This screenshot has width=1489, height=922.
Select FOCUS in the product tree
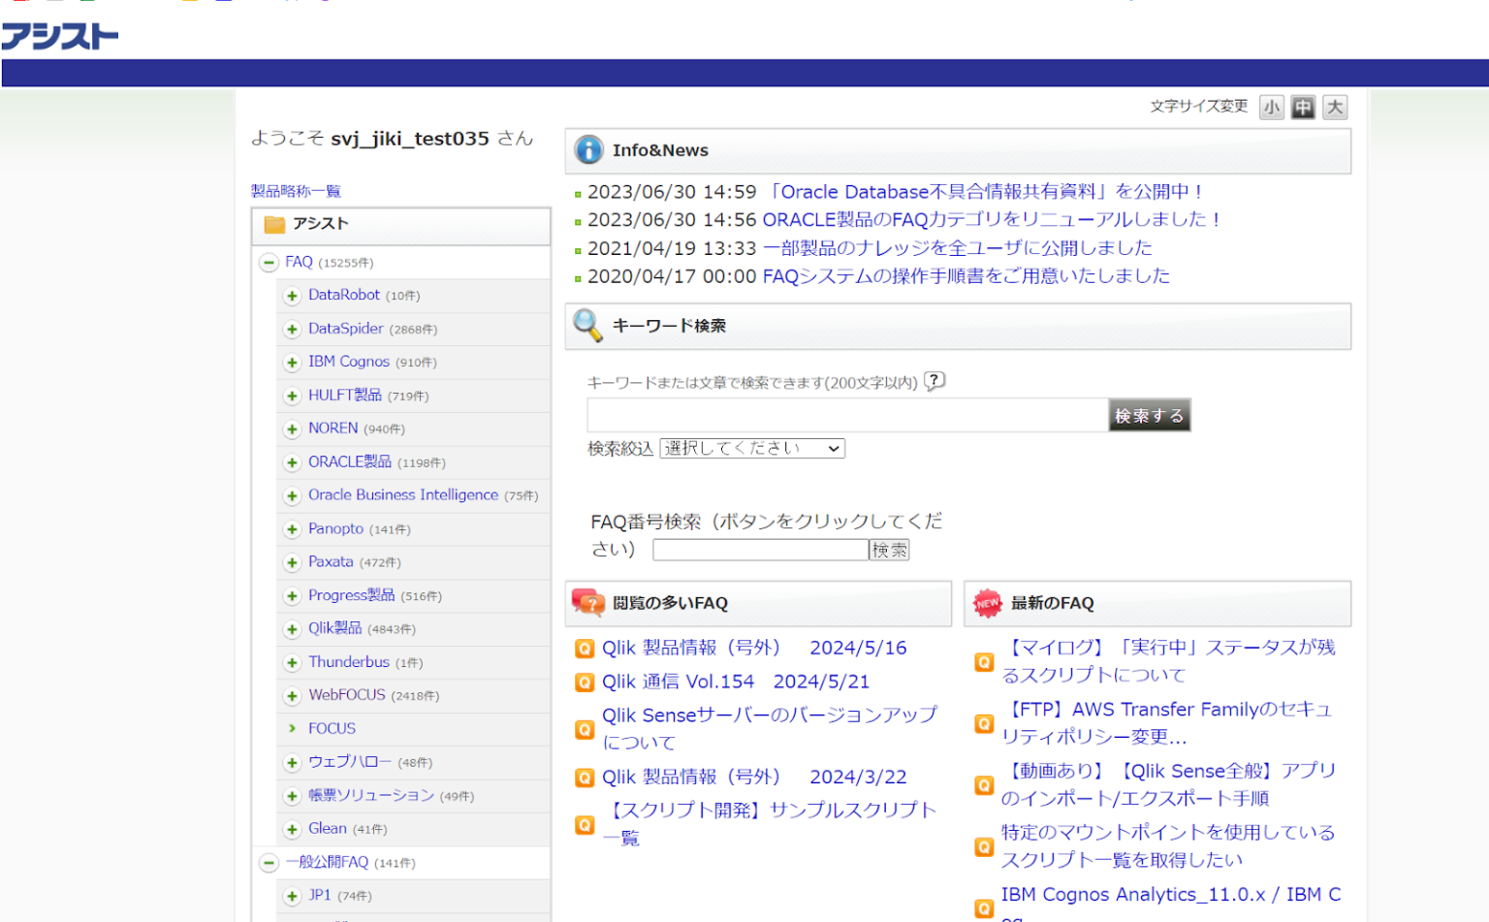coord(333,728)
